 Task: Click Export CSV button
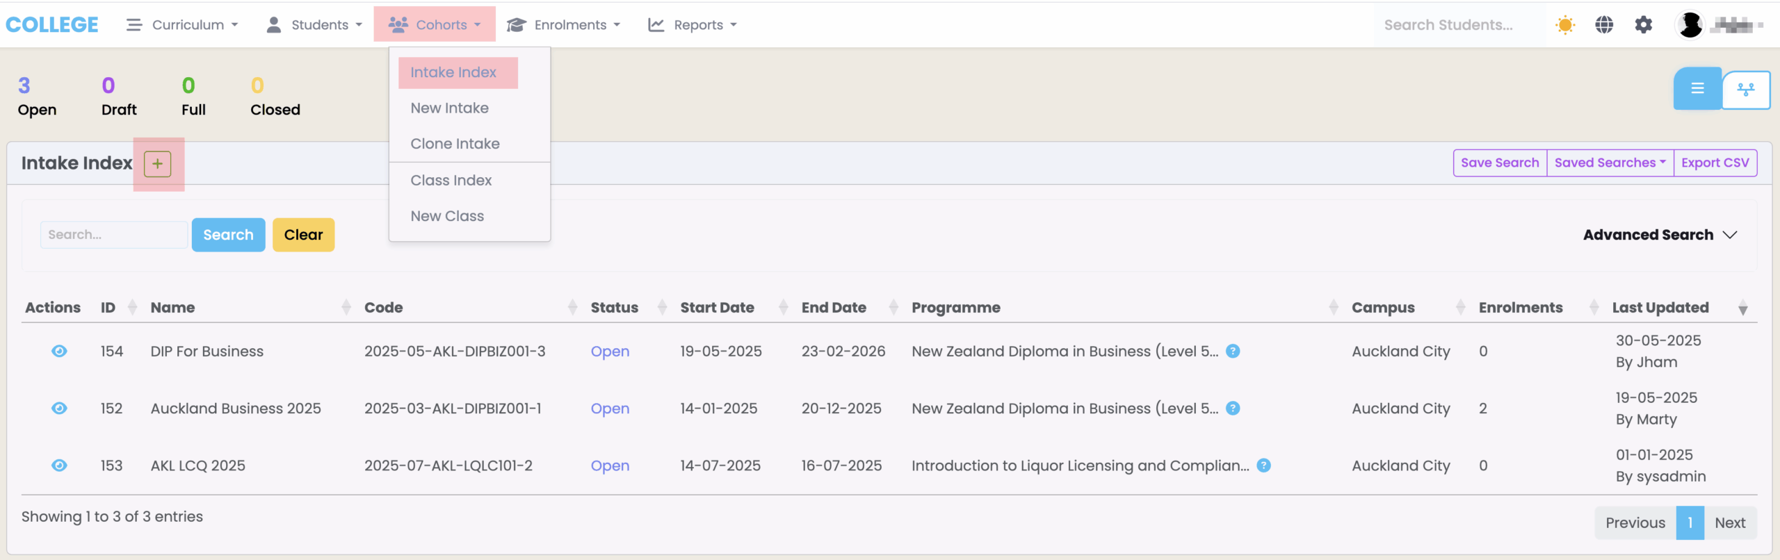click(1715, 163)
